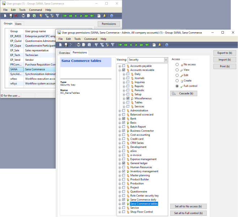Viewport: 238px width, 217px height.
Task: Open Help menu in User groups window
Action: 48,10
